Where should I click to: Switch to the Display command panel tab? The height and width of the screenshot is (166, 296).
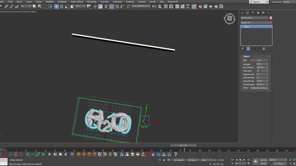(x=263, y=13)
